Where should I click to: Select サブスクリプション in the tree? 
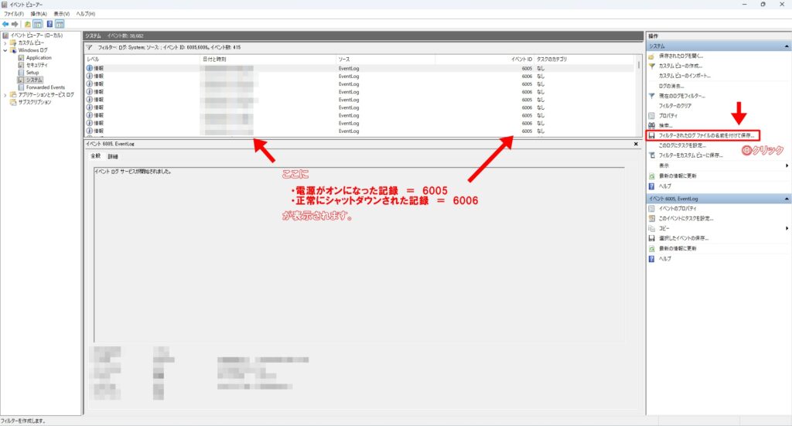pos(35,102)
